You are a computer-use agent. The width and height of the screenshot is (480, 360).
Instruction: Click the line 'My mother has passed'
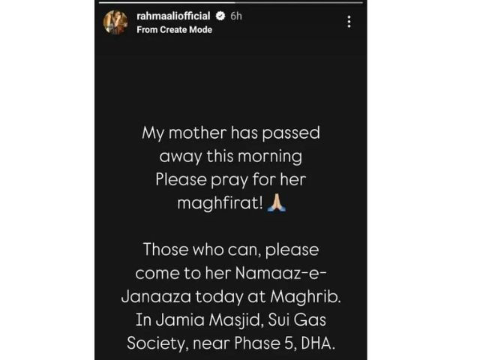coord(231,133)
